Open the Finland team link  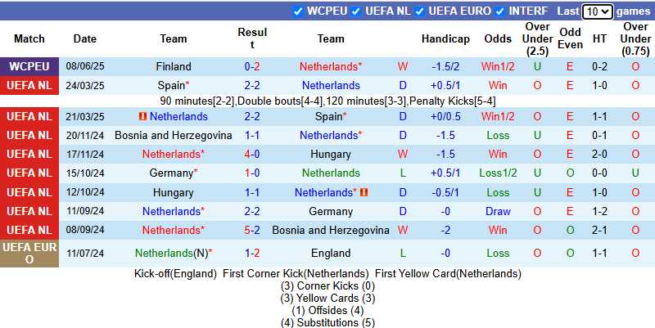(x=174, y=66)
